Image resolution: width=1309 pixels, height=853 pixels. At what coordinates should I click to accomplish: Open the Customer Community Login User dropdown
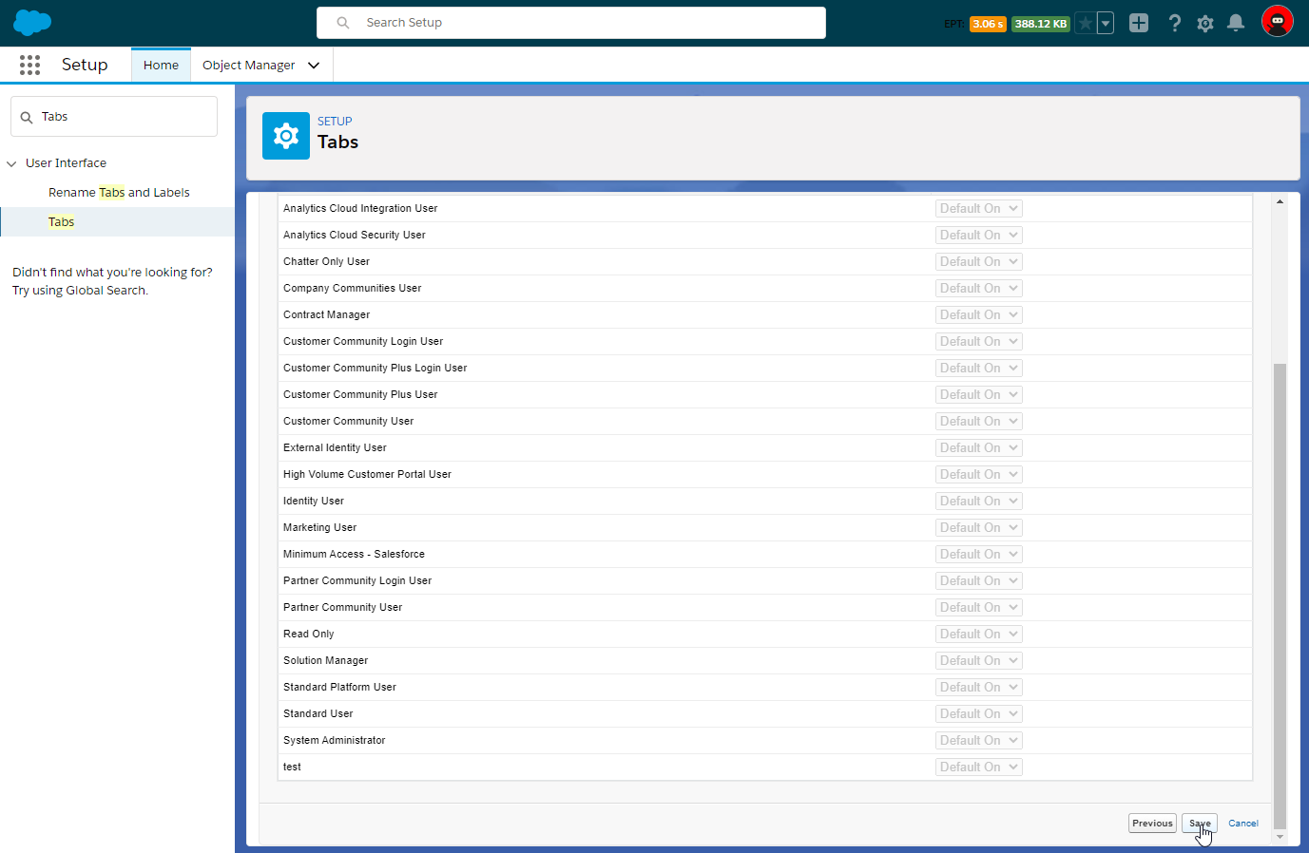978,341
